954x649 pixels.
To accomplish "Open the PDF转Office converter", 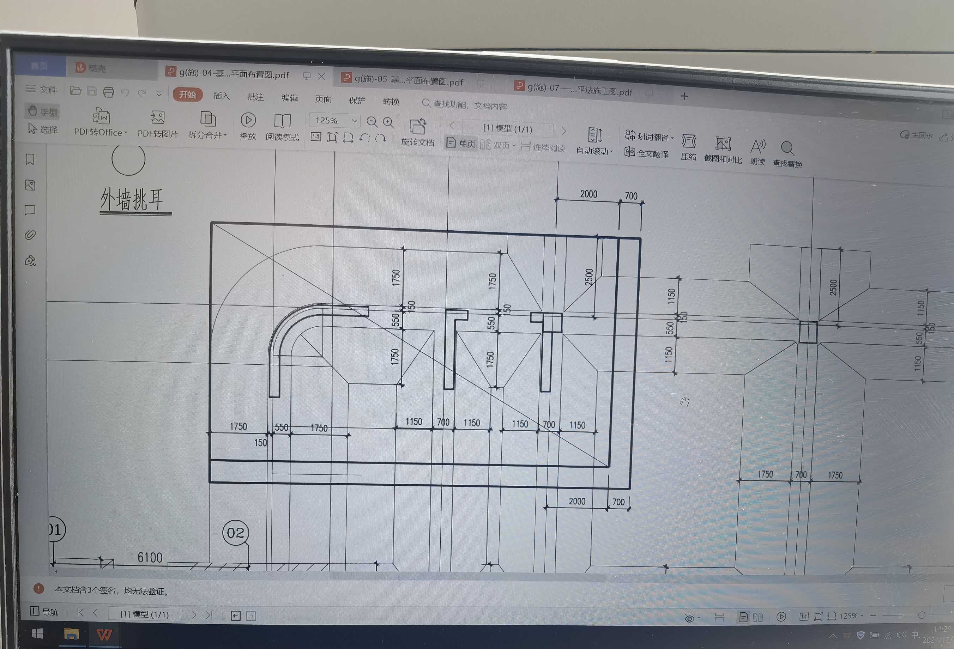I will tap(101, 122).
